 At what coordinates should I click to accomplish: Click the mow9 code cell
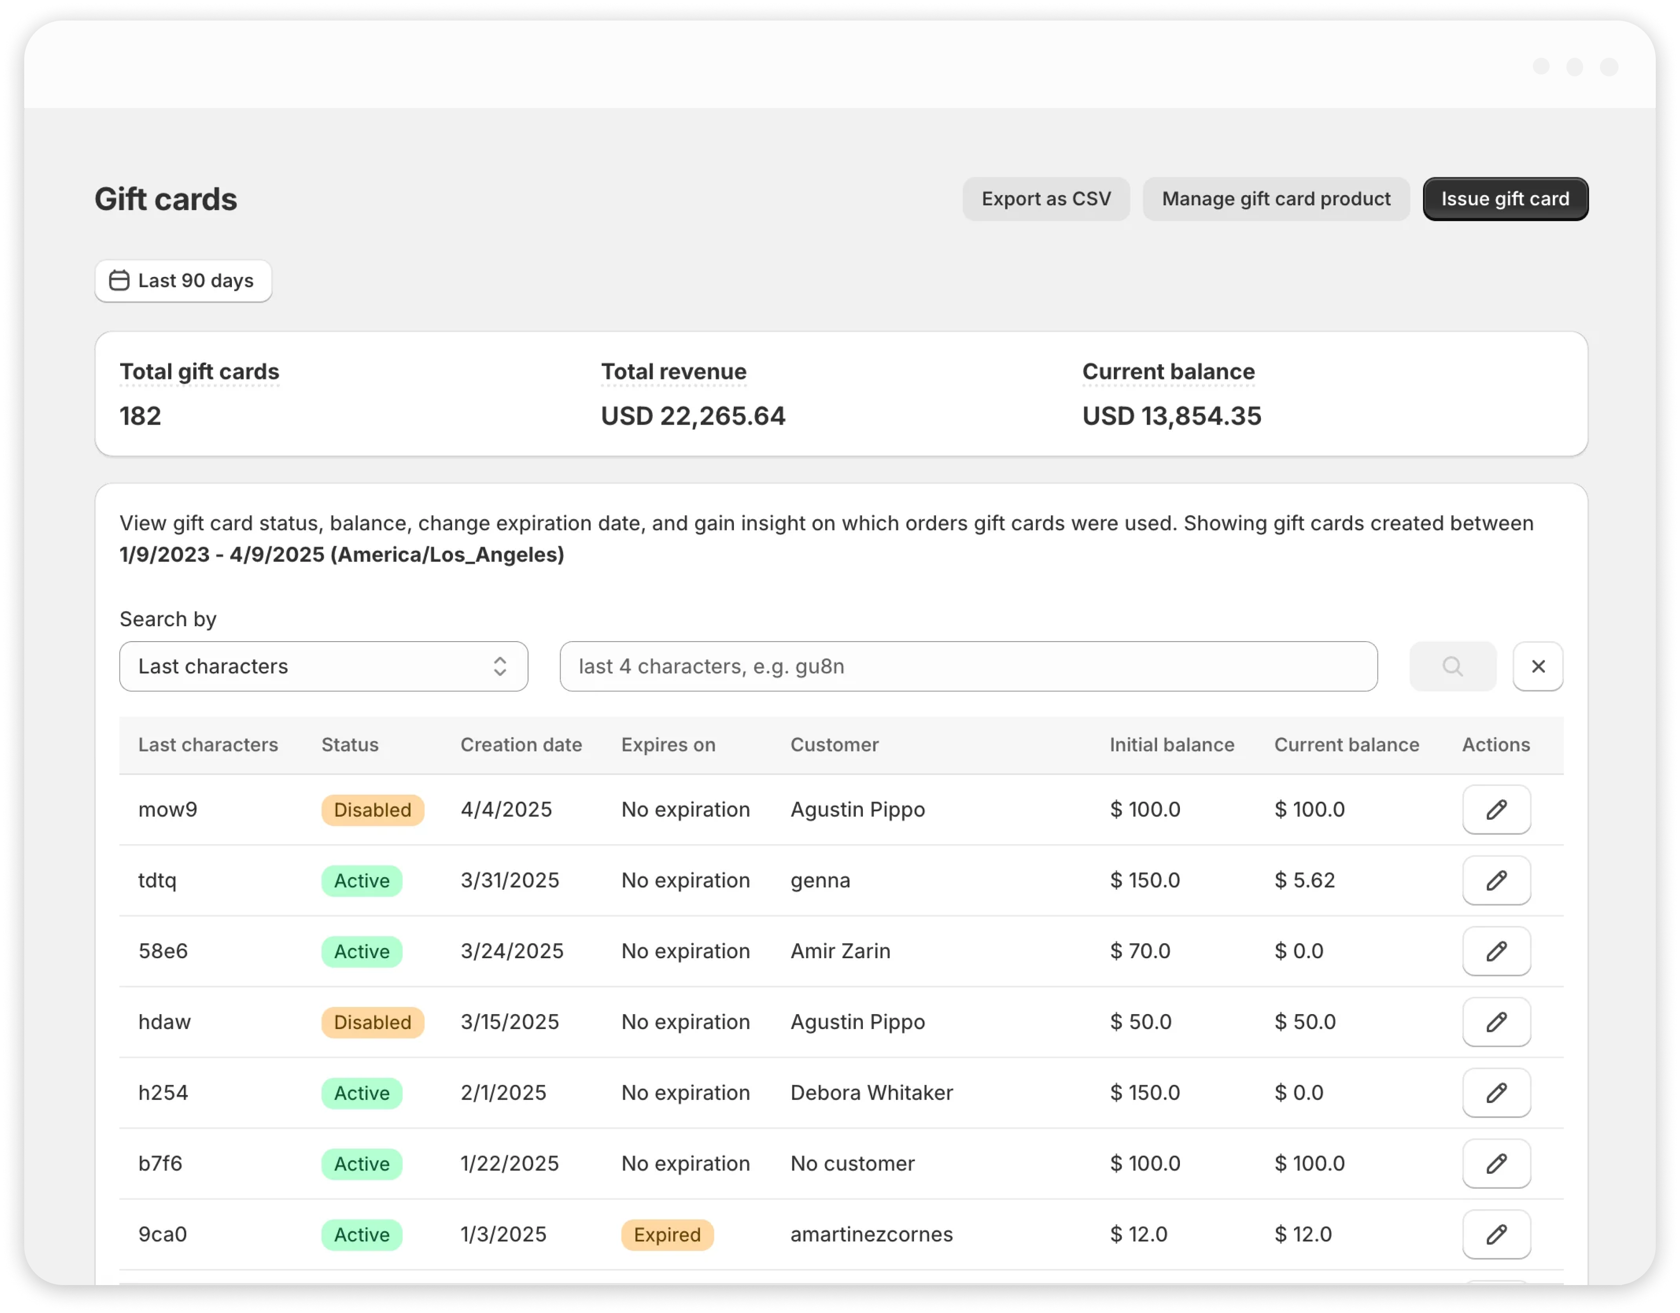click(168, 809)
